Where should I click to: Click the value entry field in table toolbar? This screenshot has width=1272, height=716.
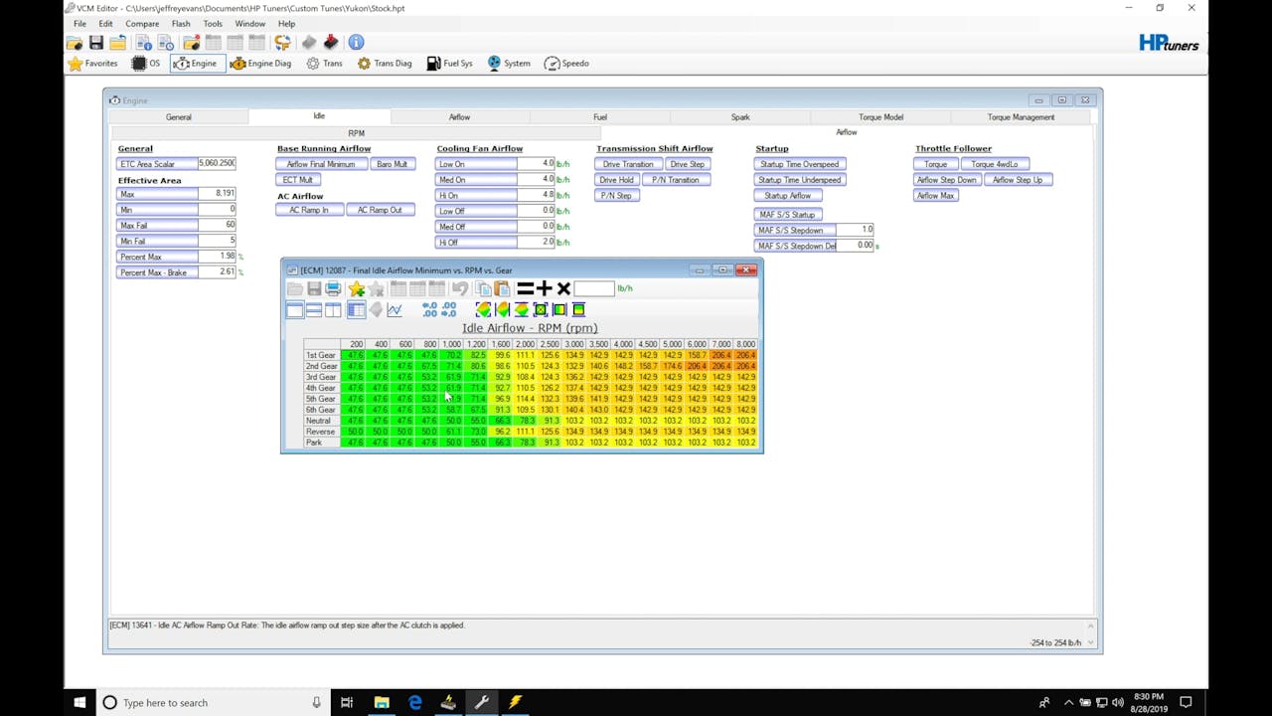[x=594, y=288]
